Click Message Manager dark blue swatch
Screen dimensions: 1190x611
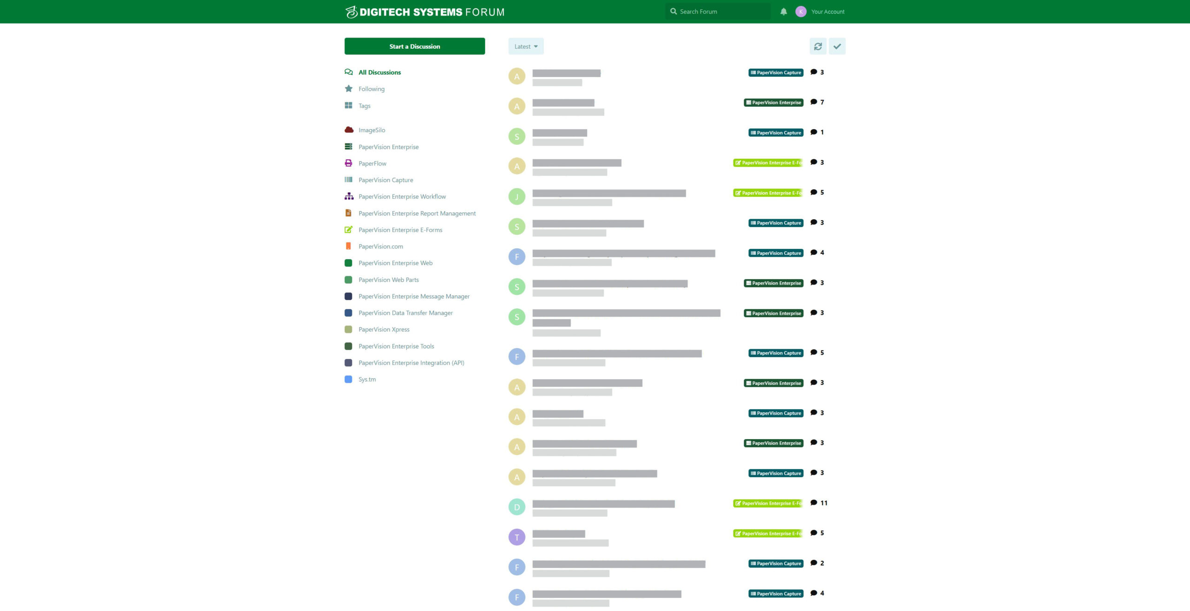[x=348, y=296]
